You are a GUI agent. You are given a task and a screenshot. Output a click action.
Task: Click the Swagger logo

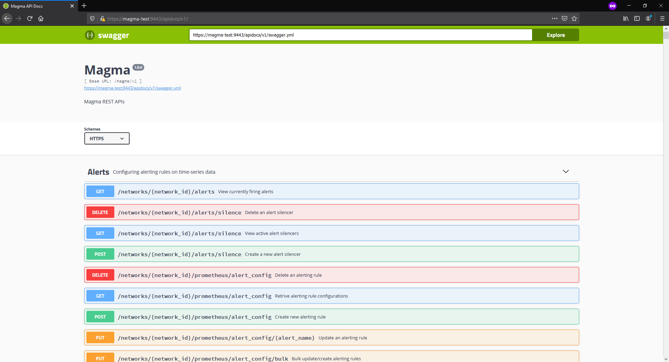click(107, 35)
